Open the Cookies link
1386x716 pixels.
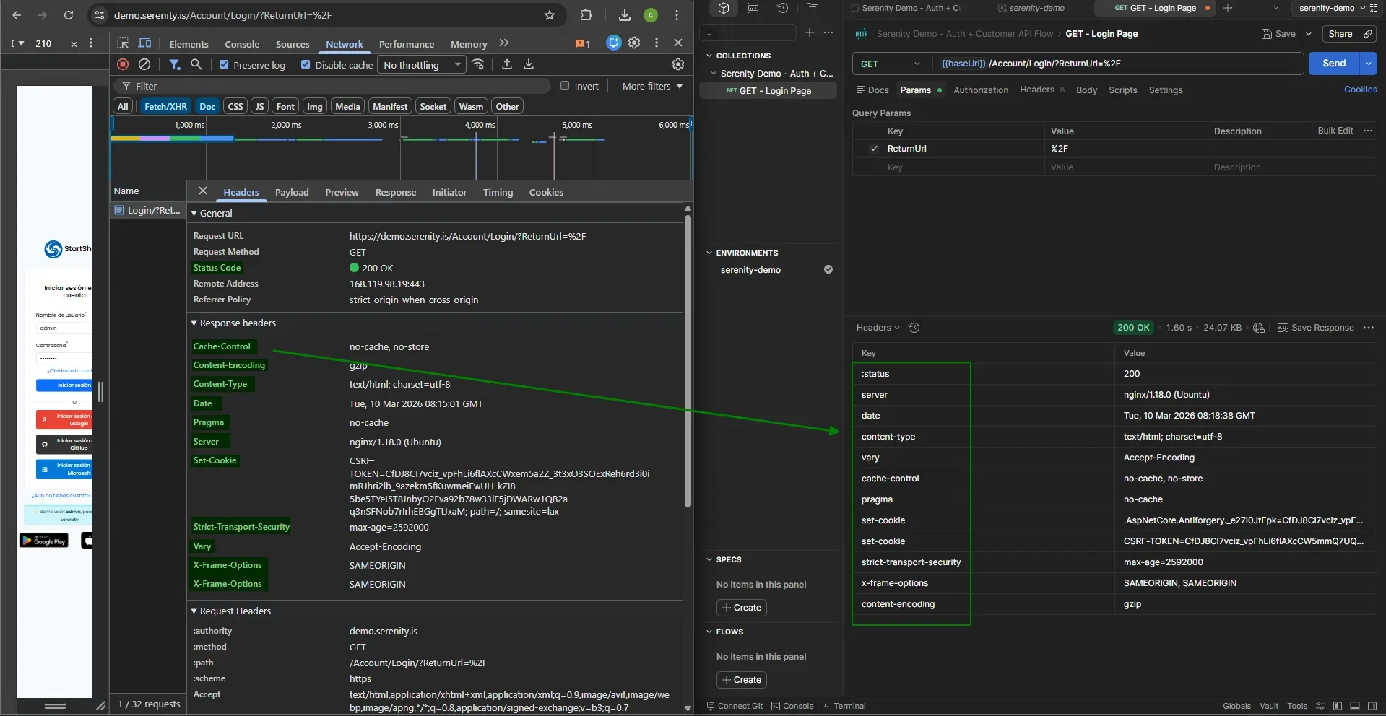1360,89
